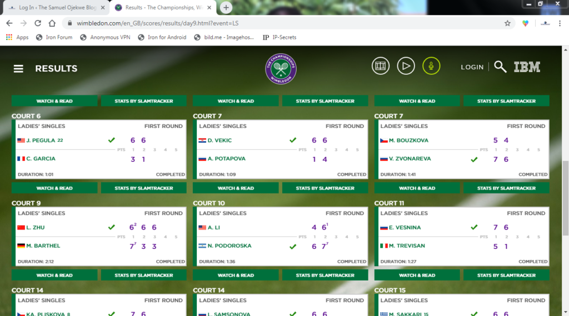Click the heart extension icon
This screenshot has height=316, width=569.
pos(525,23)
